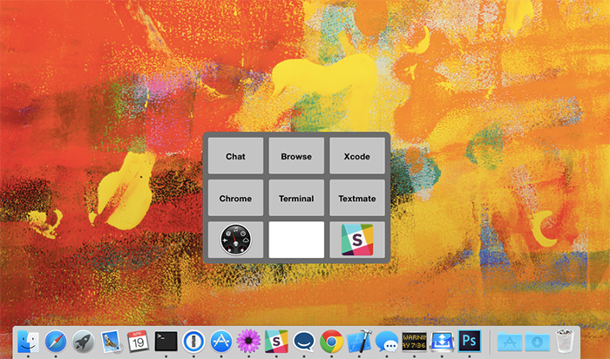This screenshot has height=359, width=610.
Task: Open the Slack icon in the dock
Action: [x=276, y=342]
